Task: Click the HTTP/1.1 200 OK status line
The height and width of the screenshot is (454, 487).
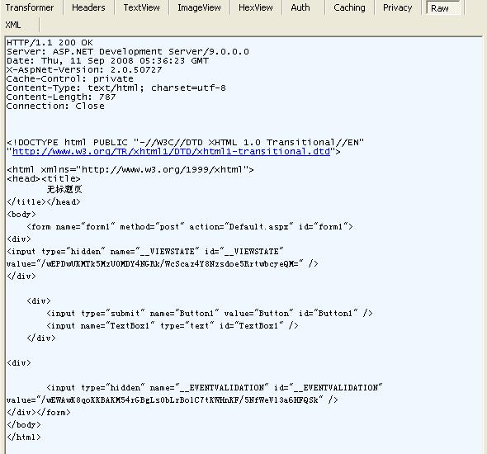Action: (x=50, y=43)
